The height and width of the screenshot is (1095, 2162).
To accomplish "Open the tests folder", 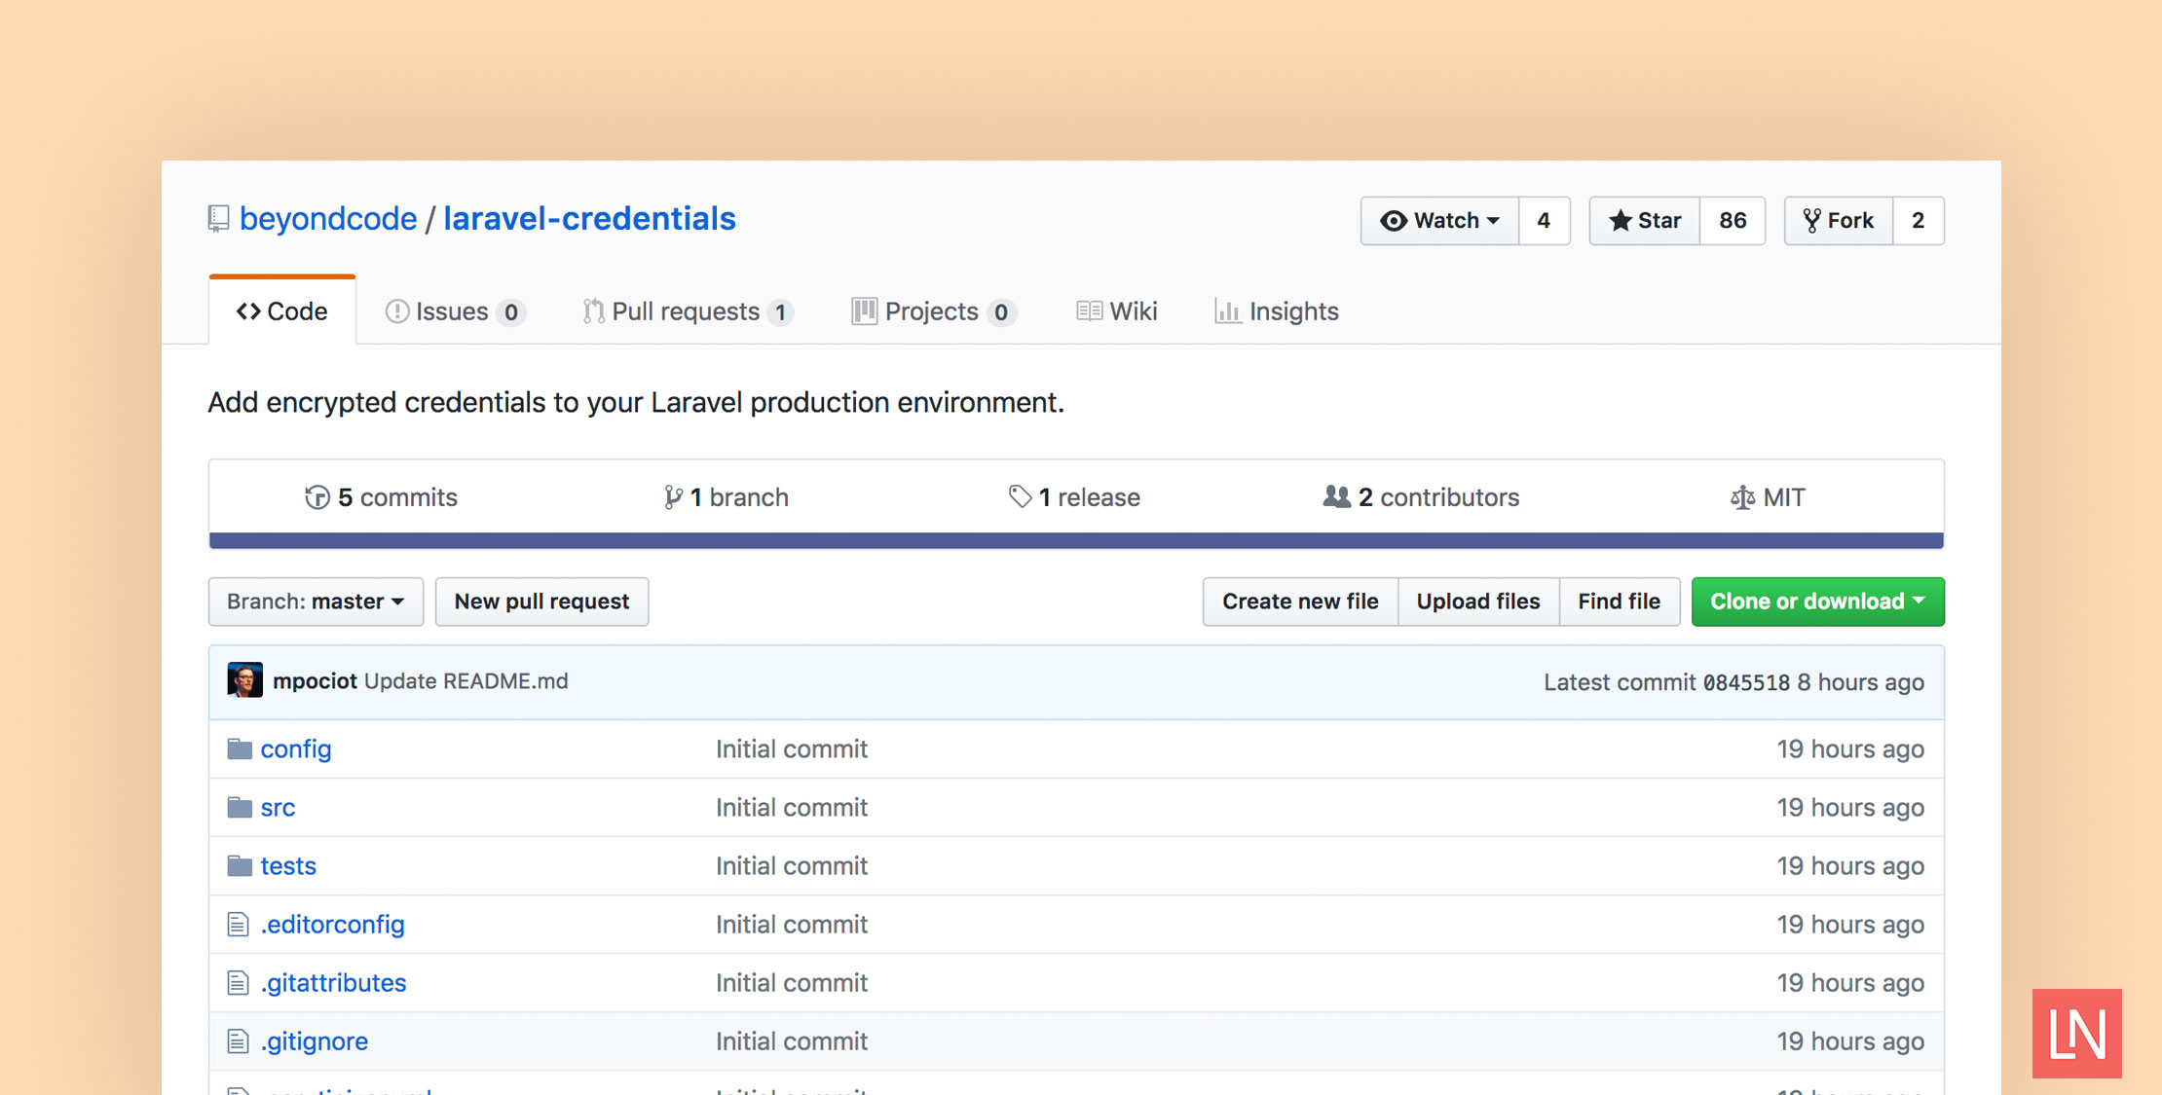I will (288, 865).
